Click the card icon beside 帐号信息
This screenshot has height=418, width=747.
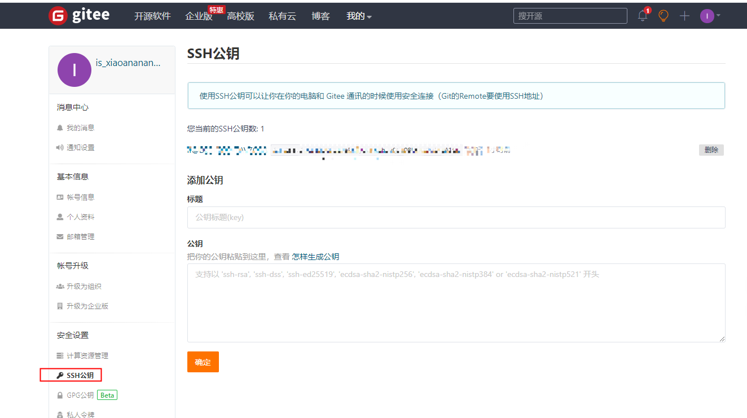[x=60, y=197]
